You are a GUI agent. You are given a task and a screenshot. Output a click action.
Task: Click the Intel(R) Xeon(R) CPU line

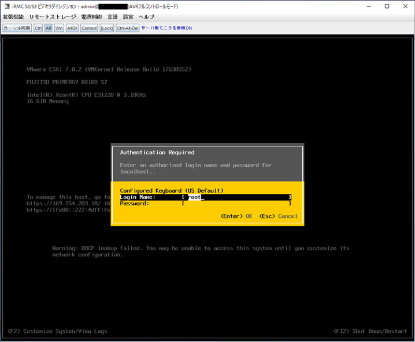point(86,95)
